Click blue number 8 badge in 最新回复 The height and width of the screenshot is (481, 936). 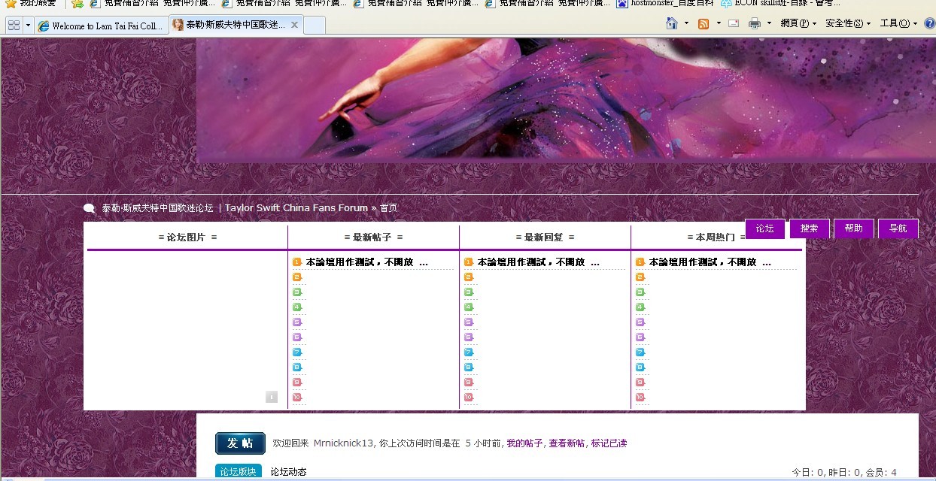[469, 368]
